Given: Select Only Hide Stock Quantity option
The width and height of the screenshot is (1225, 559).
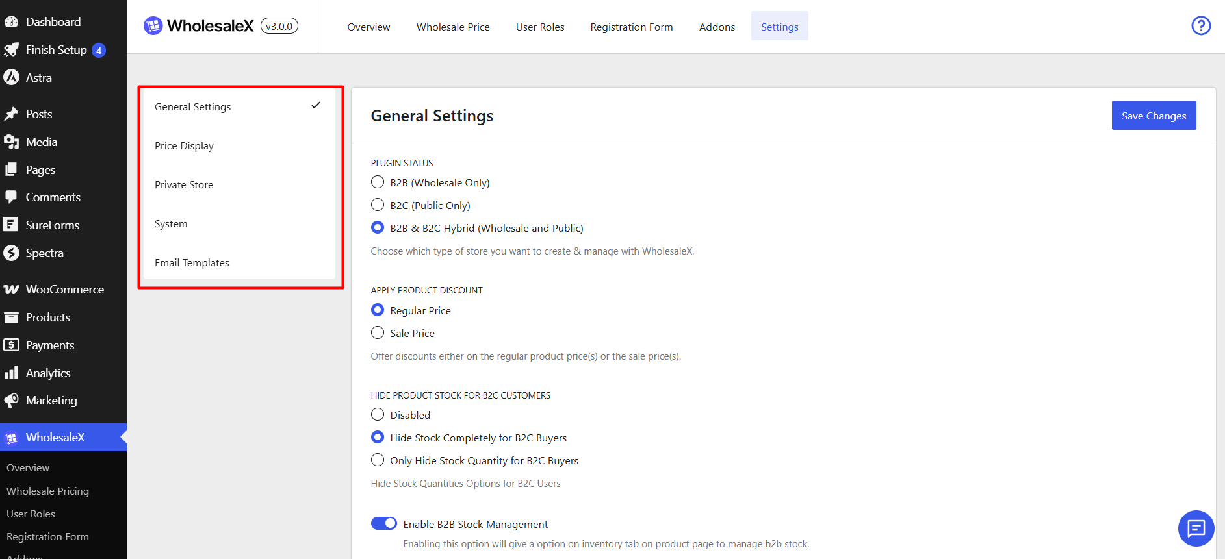Looking at the screenshot, I should (378, 460).
